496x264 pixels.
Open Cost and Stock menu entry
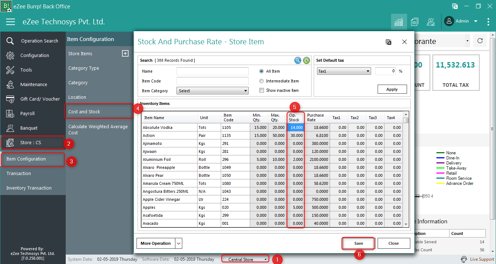coord(84,111)
